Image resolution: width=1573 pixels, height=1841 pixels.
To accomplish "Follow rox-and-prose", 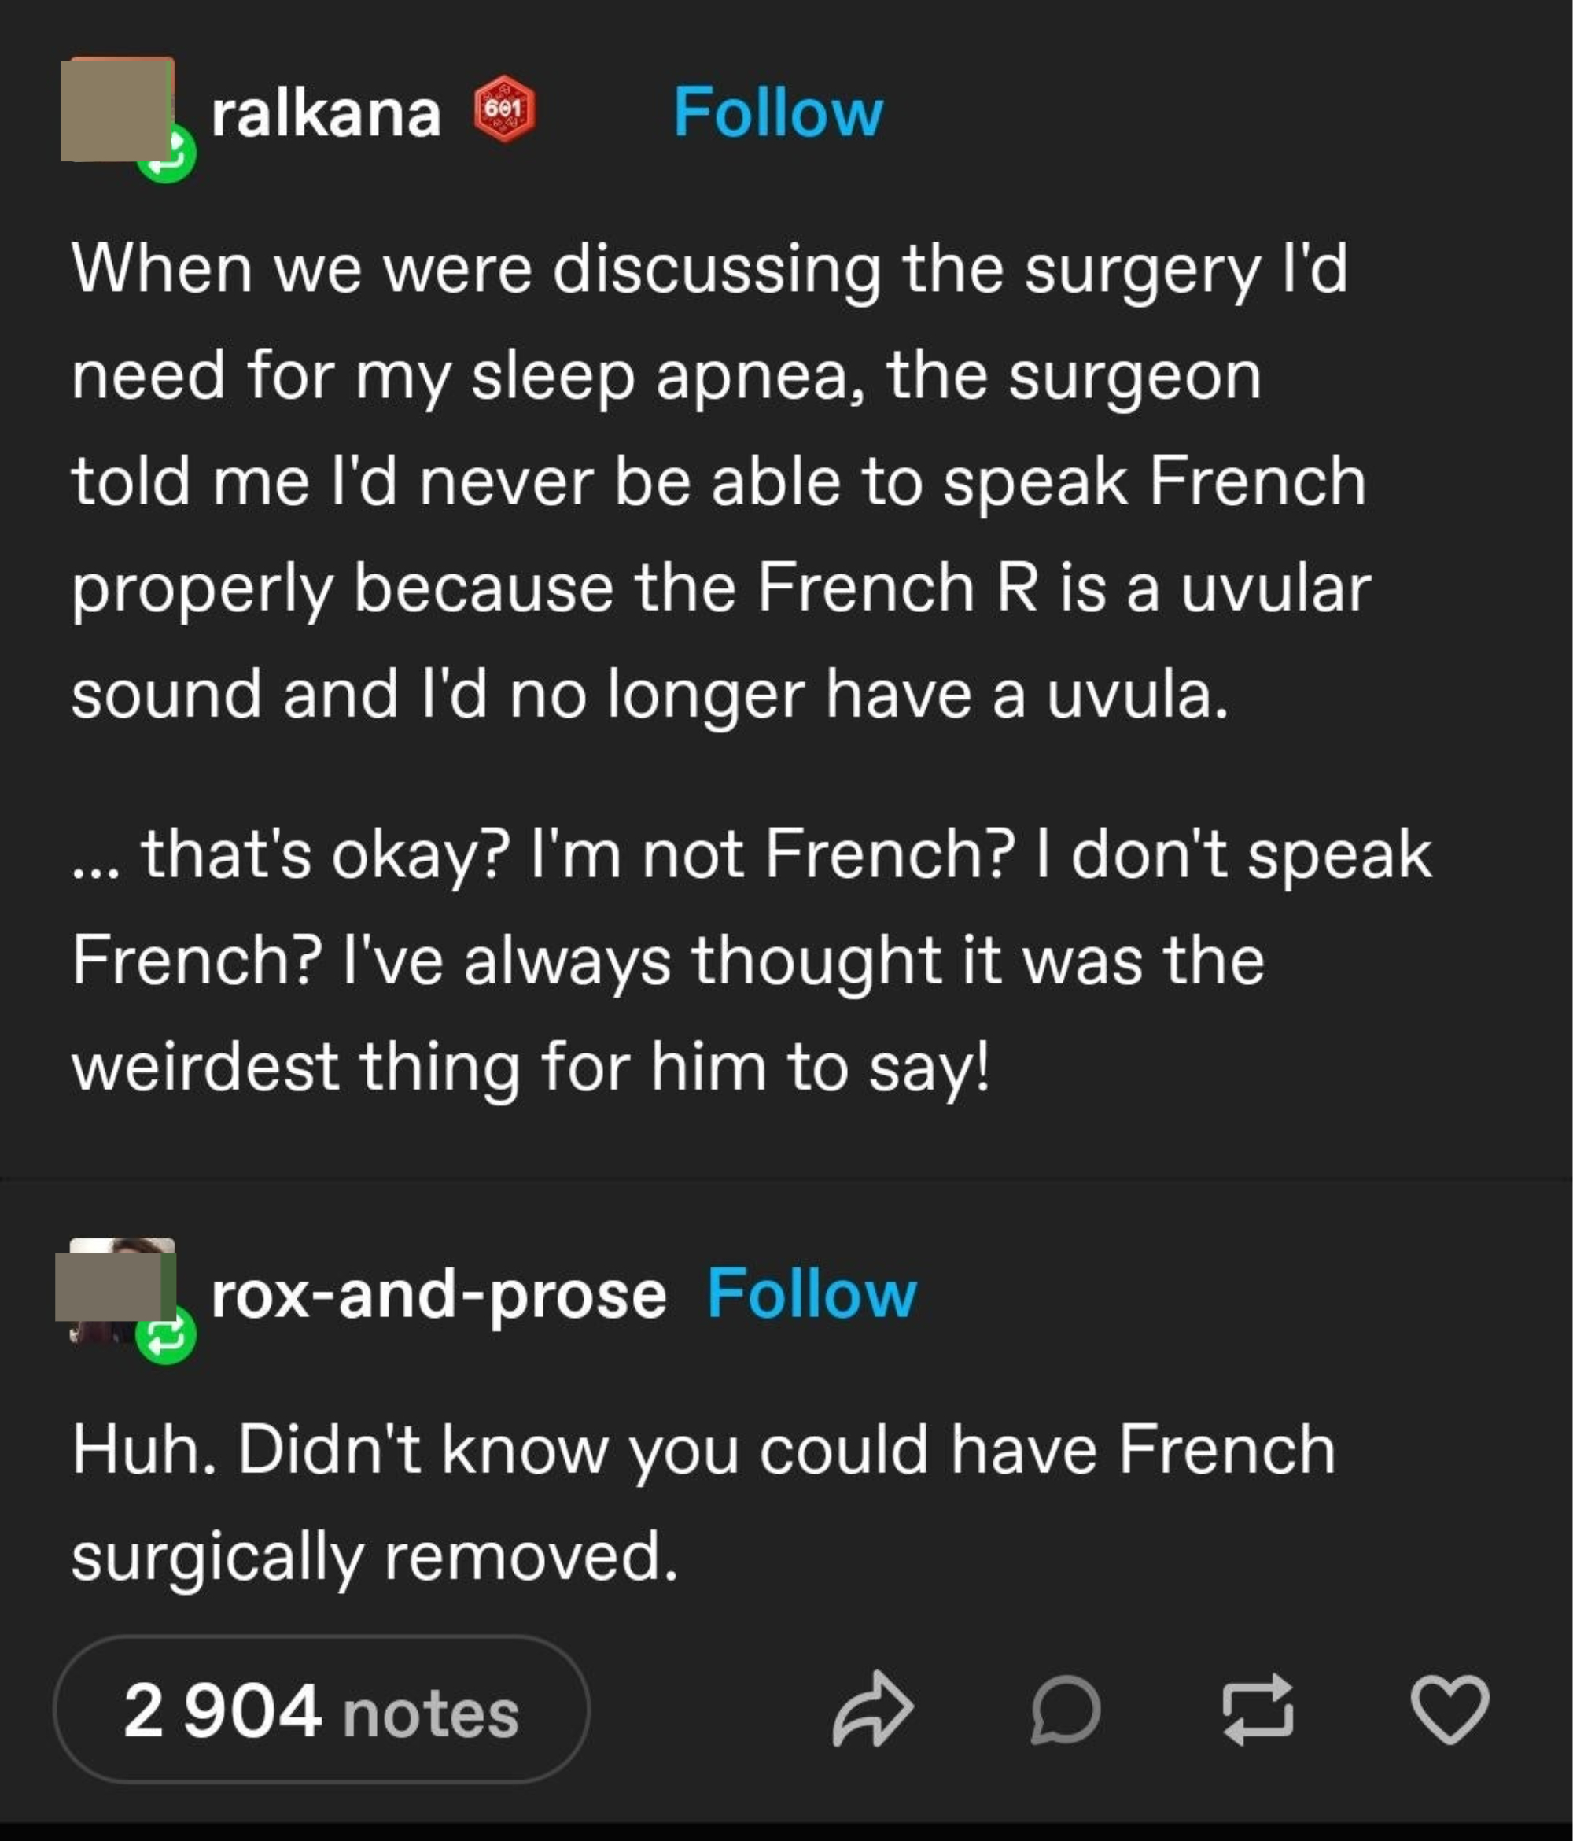I will coord(812,1293).
